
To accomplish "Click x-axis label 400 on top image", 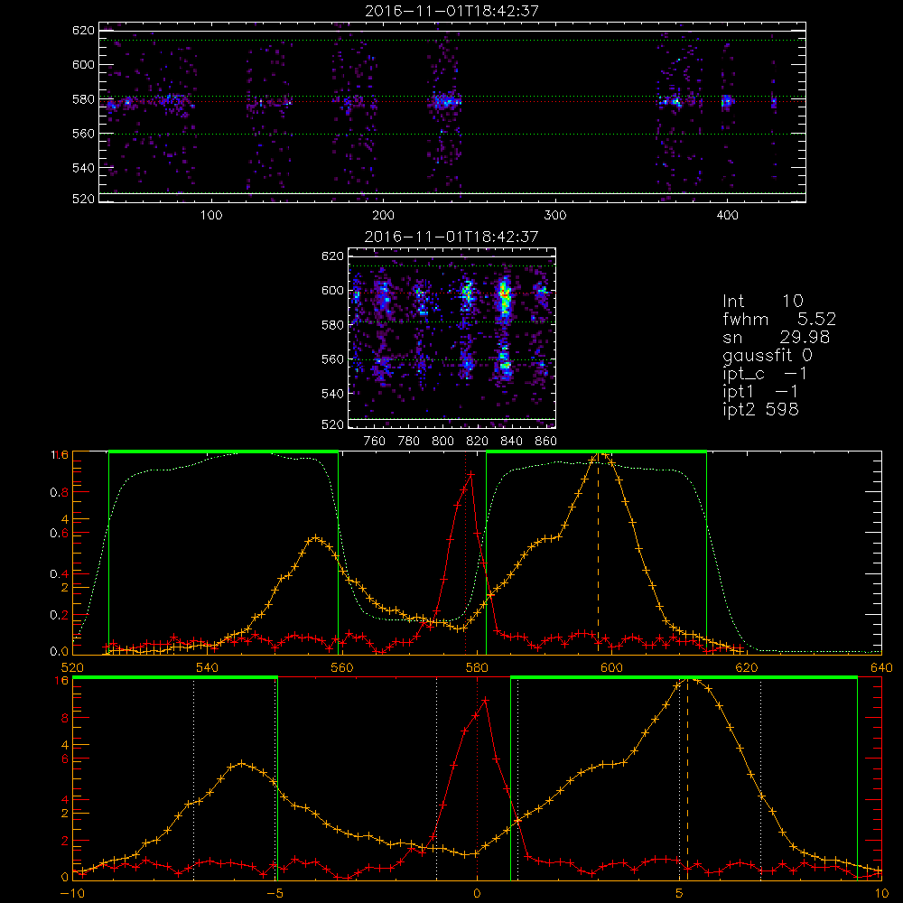I will pyautogui.click(x=727, y=216).
